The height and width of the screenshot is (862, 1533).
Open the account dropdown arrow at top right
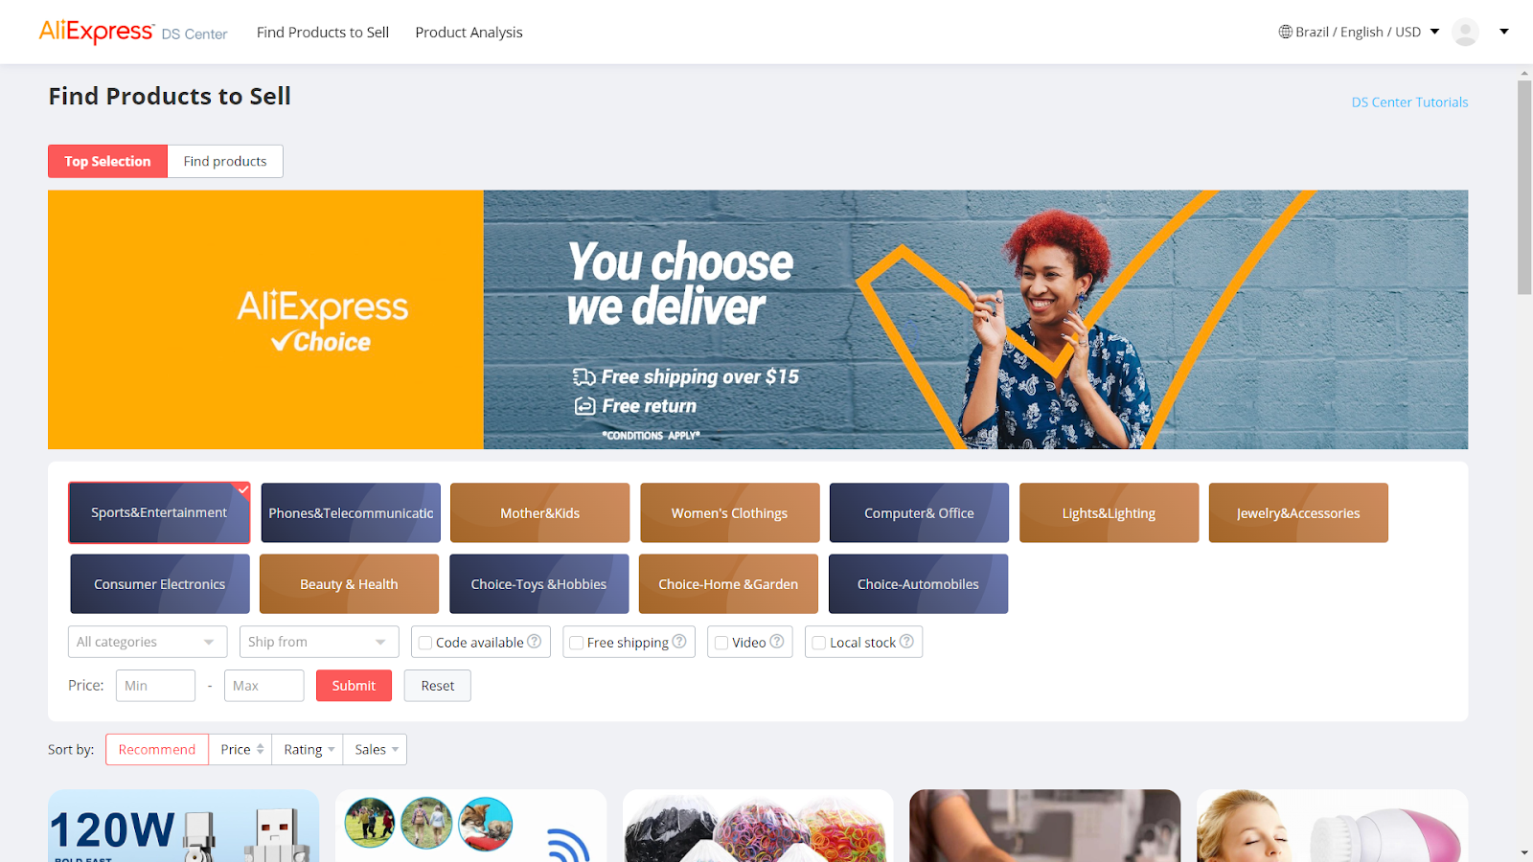(1504, 32)
